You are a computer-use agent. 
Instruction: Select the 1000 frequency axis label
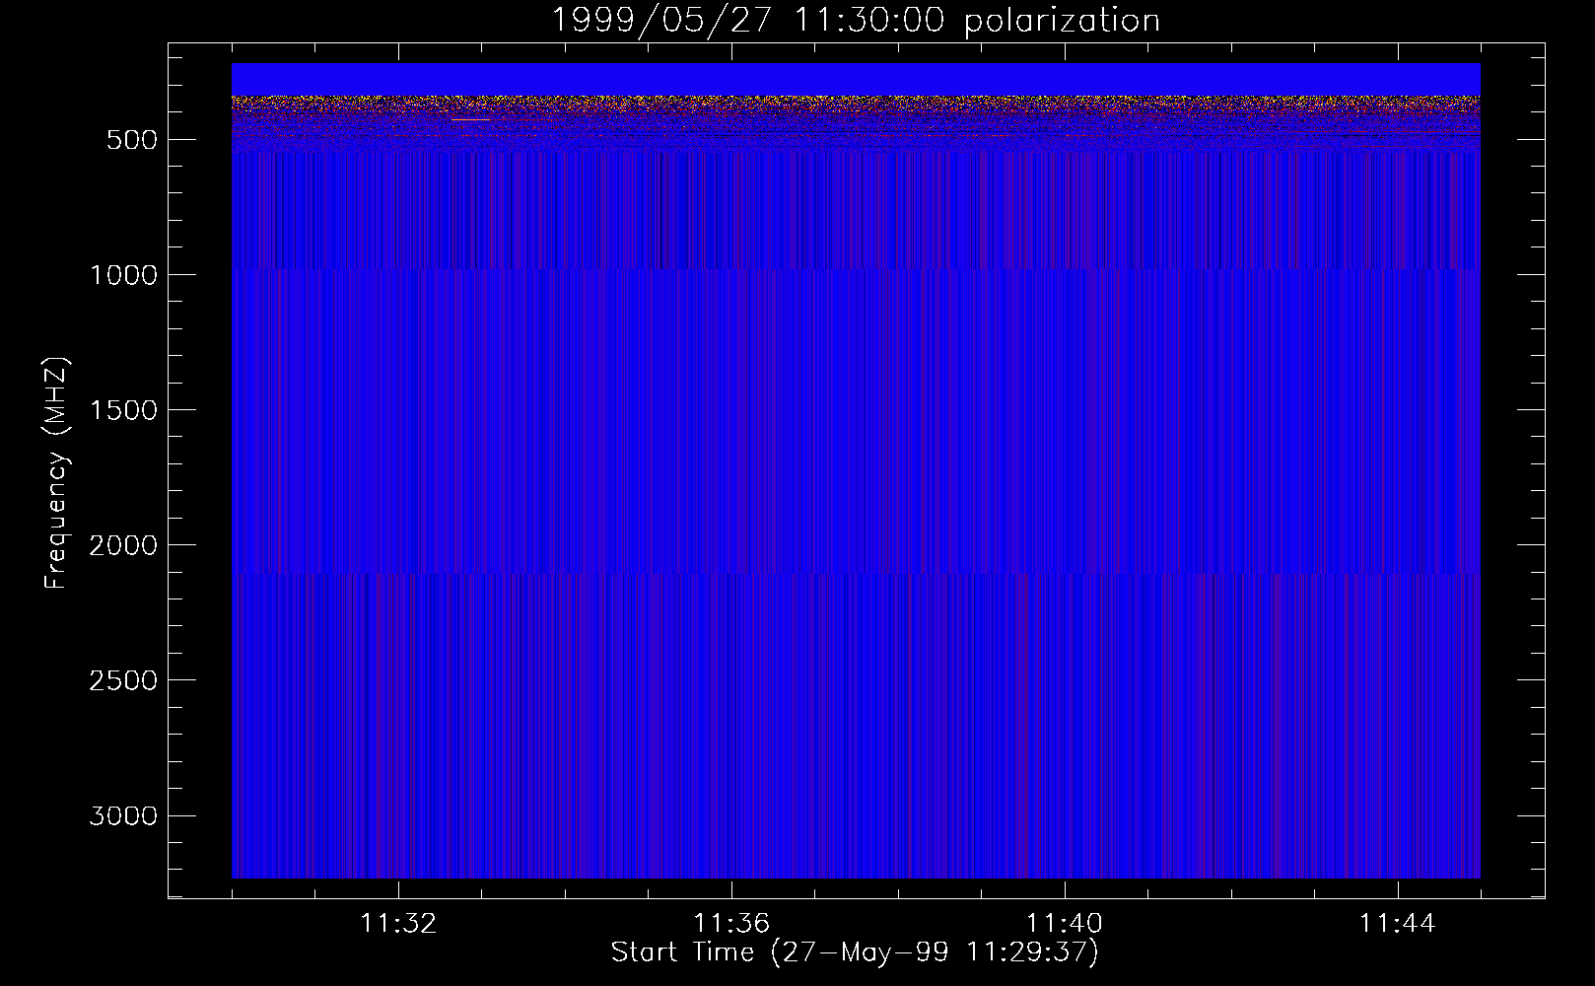pos(123,275)
